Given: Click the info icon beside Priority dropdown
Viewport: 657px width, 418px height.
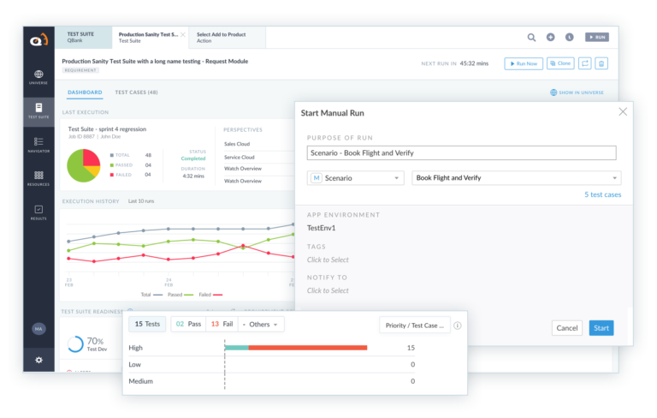Looking at the screenshot, I should click(x=458, y=325).
